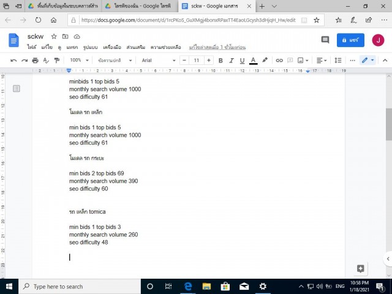
Task: Open Microsoft Store from the taskbar
Action: 225,287
